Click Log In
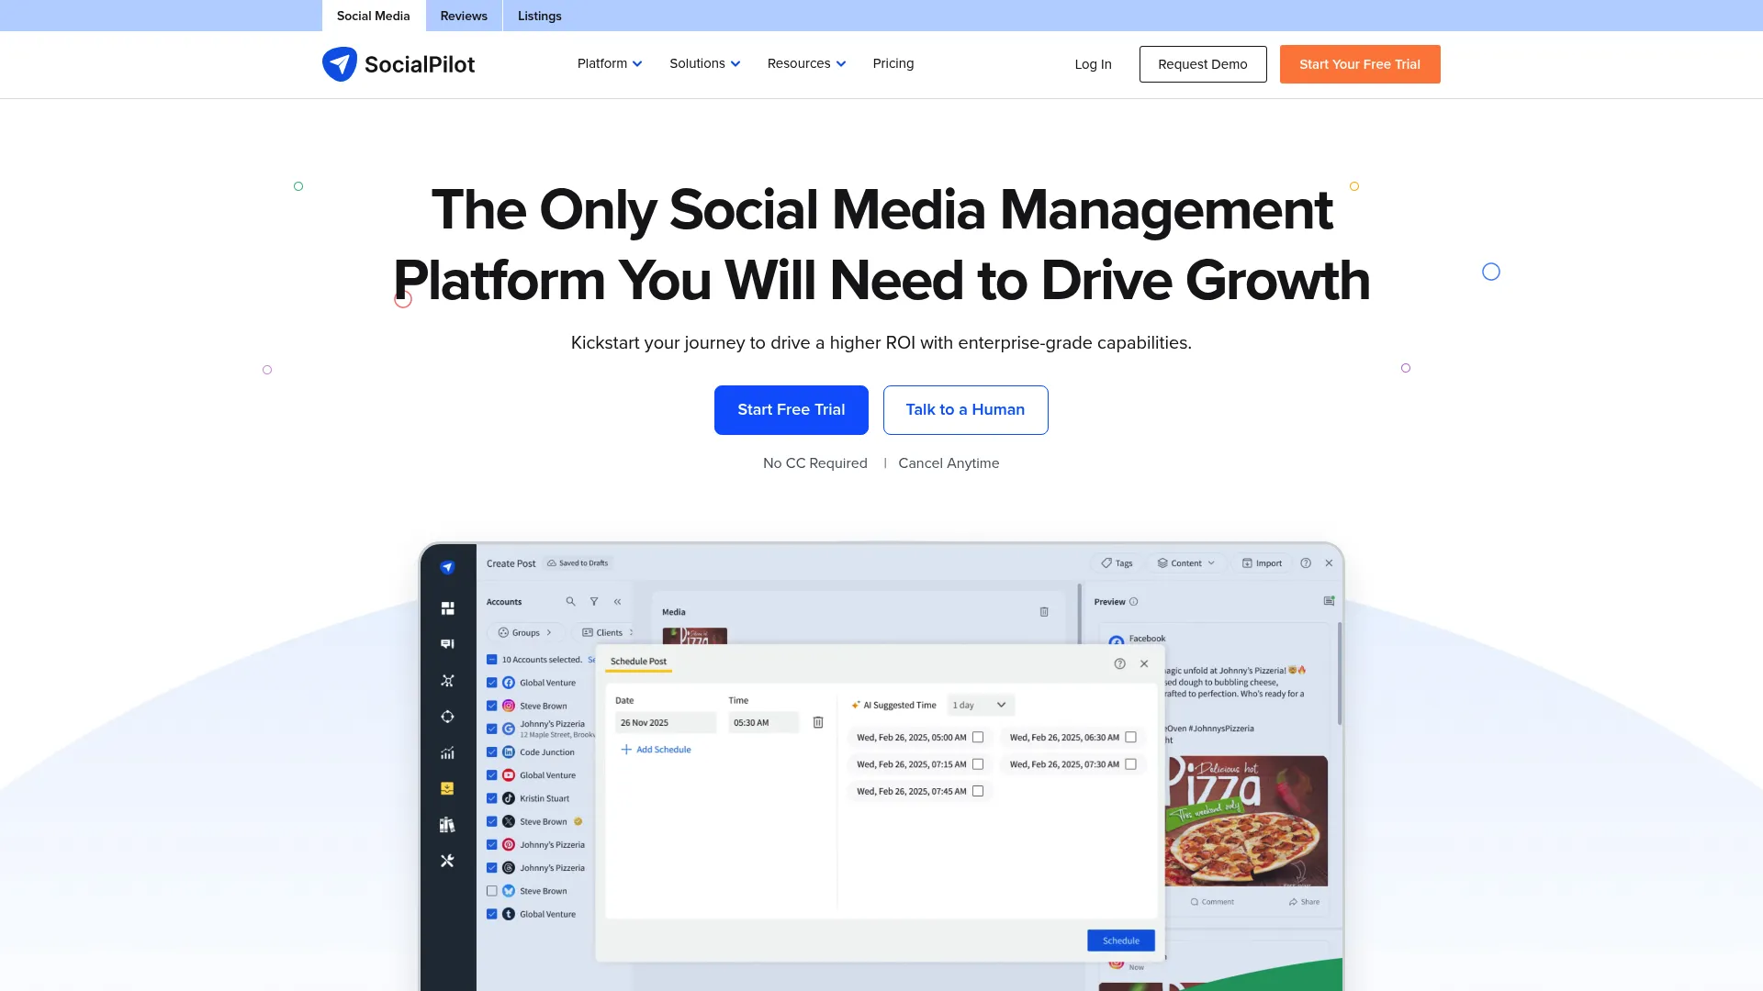 coord(1093,64)
